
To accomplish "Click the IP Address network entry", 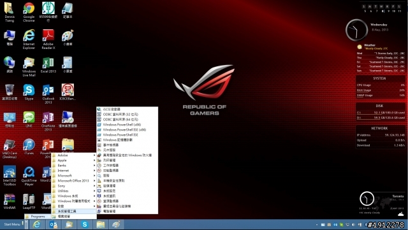I will [381, 135].
